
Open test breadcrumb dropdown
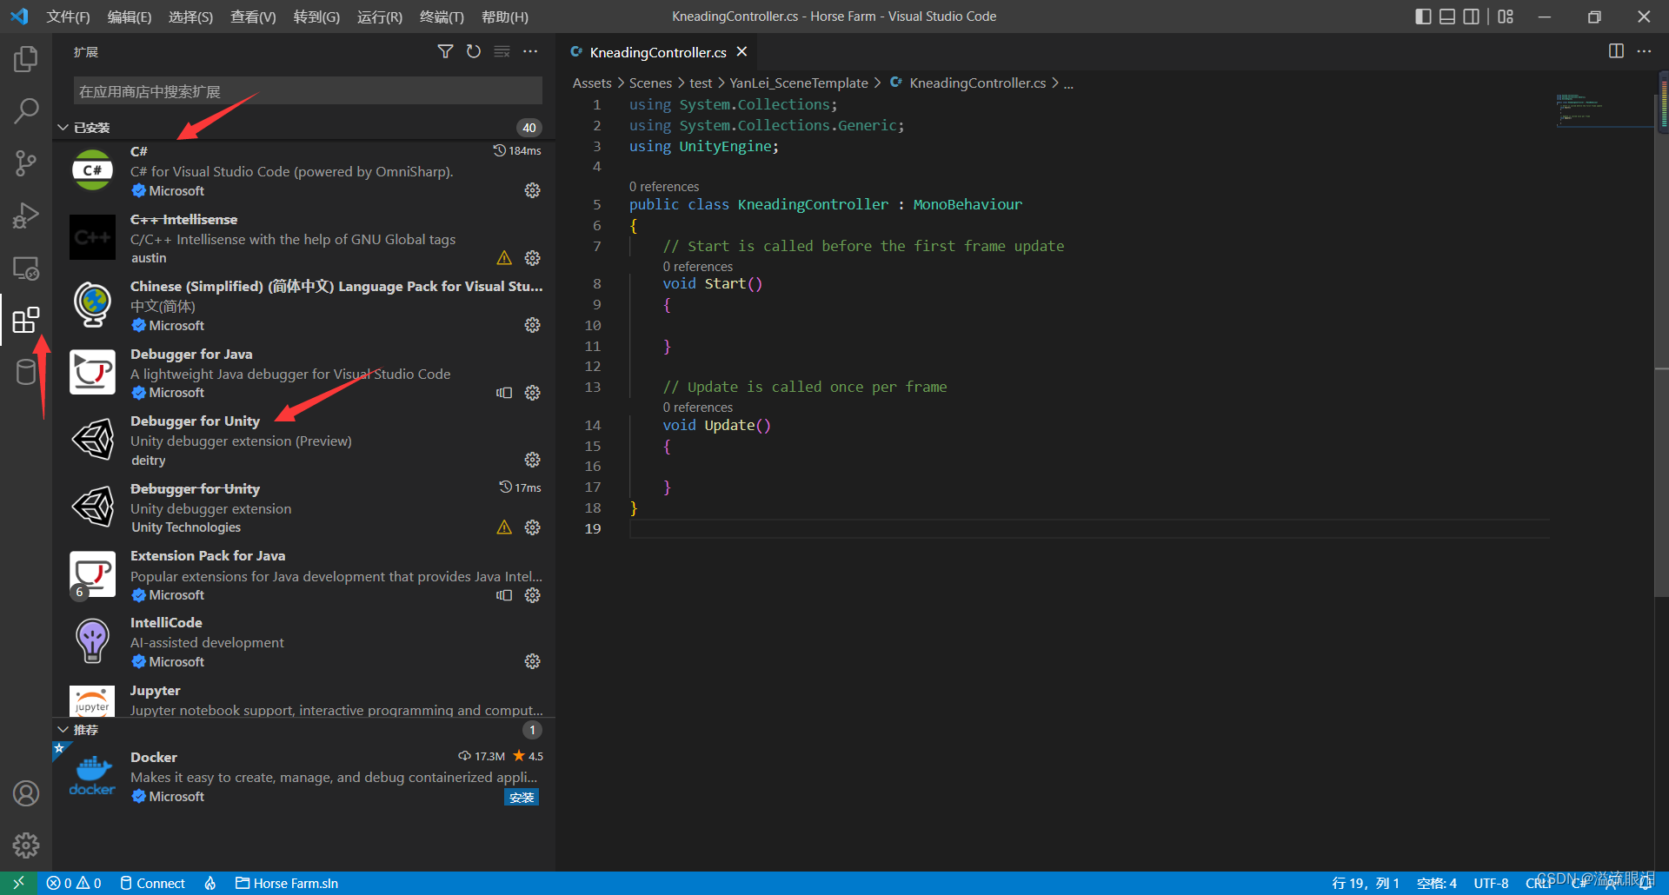[701, 83]
